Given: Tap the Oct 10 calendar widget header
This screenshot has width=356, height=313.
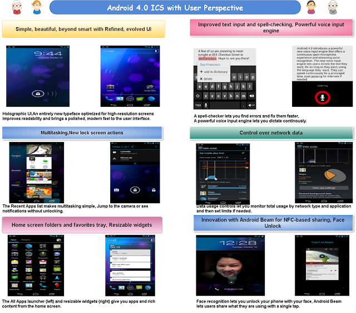Looking at the screenshot, I should coord(130,247).
